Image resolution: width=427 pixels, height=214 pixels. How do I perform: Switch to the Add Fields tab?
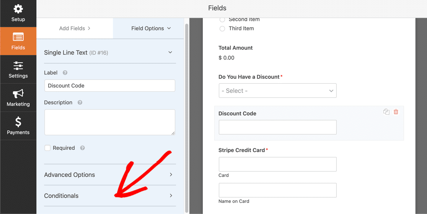click(75, 28)
